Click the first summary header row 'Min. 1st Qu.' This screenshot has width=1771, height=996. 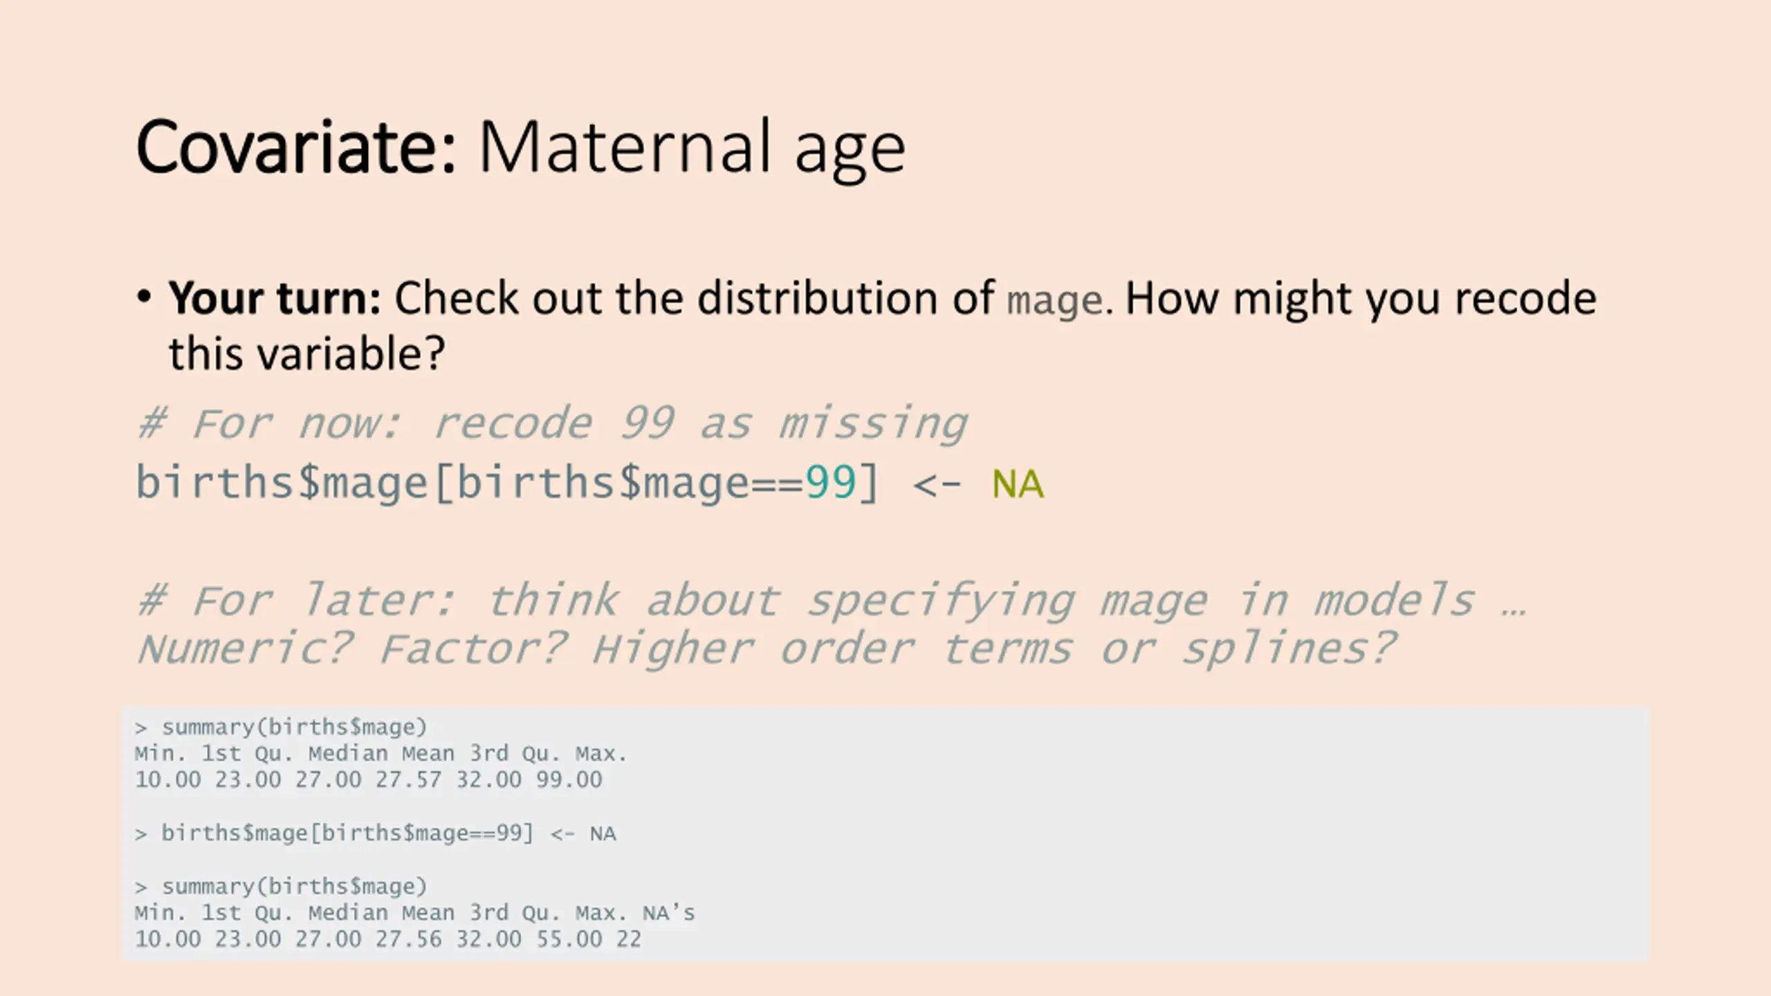pos(380,753)
